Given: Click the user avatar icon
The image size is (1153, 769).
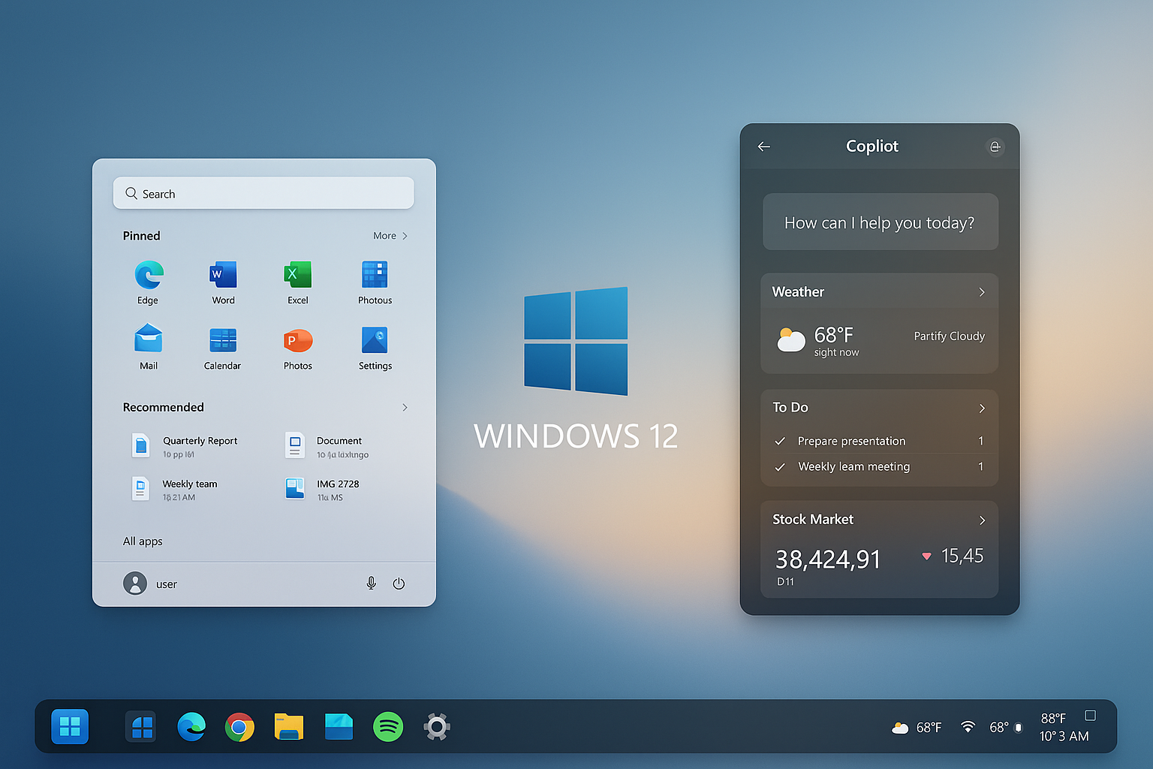Looking at the screenshot, I should [135, 584].
